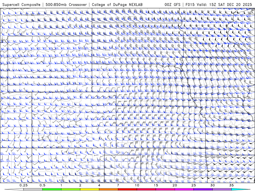Click the '20' scale value
This screenshot has width=255, height=191.
pos(175,185)
